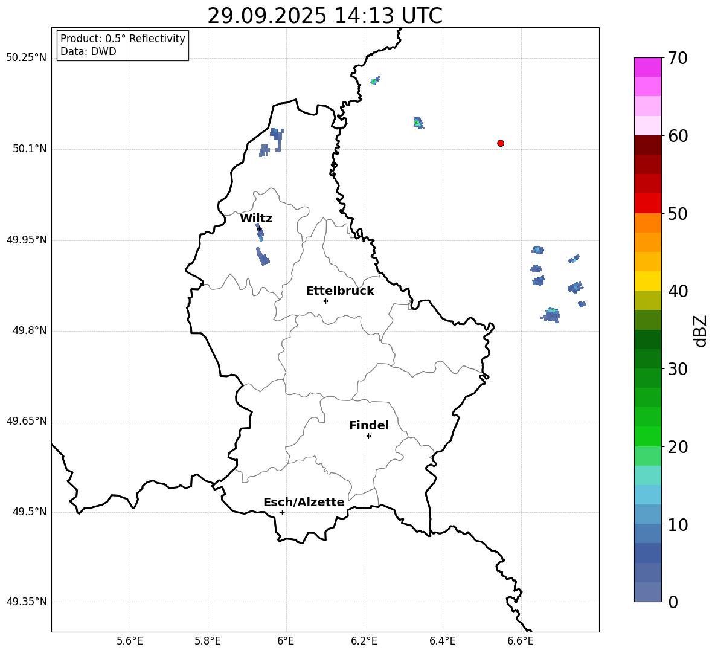Viewport: 715px width, 653px height.
Task: Click the Ettelbruck city label
Action: click(340, 291)
